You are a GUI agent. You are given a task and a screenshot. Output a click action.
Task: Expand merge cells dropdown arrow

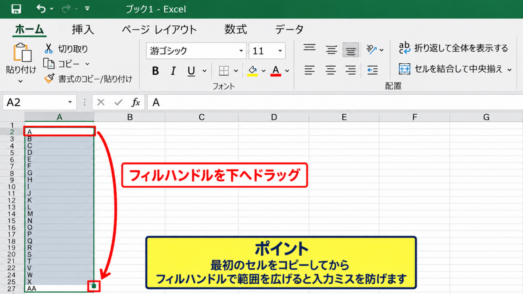click(x=510, y=70)
